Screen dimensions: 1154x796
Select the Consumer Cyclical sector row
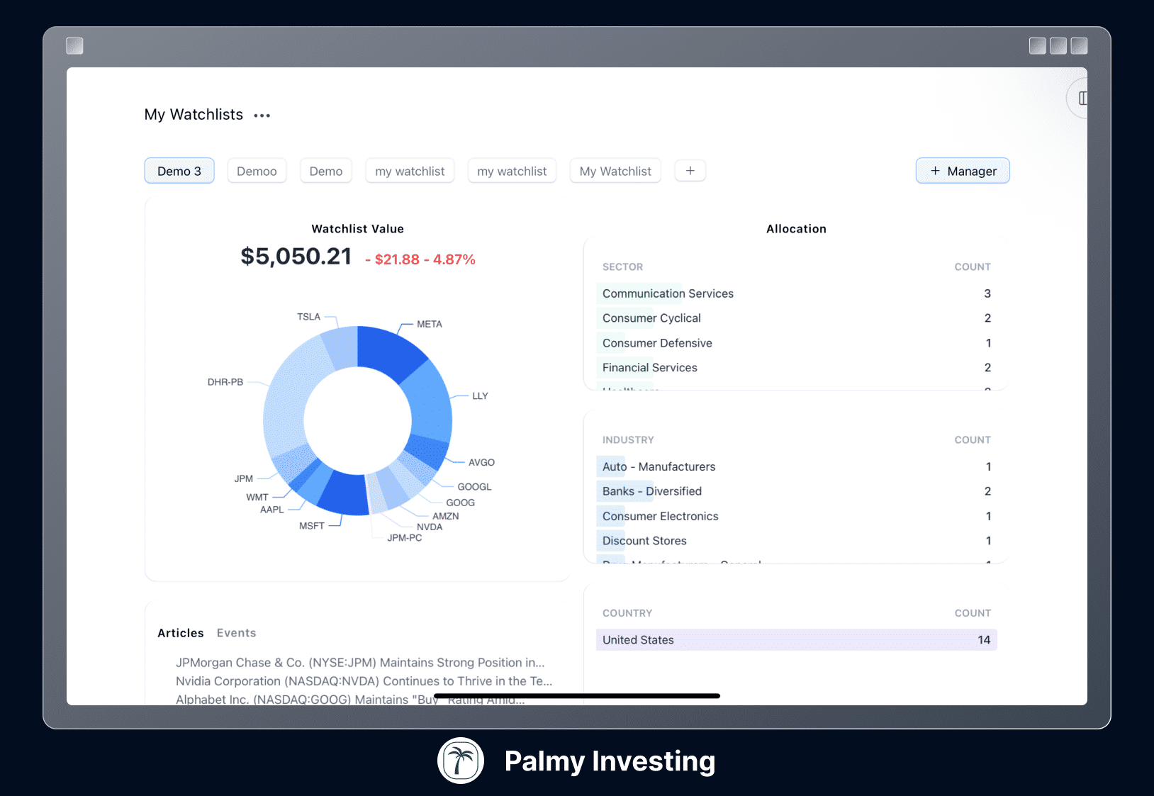click(796, 318)
